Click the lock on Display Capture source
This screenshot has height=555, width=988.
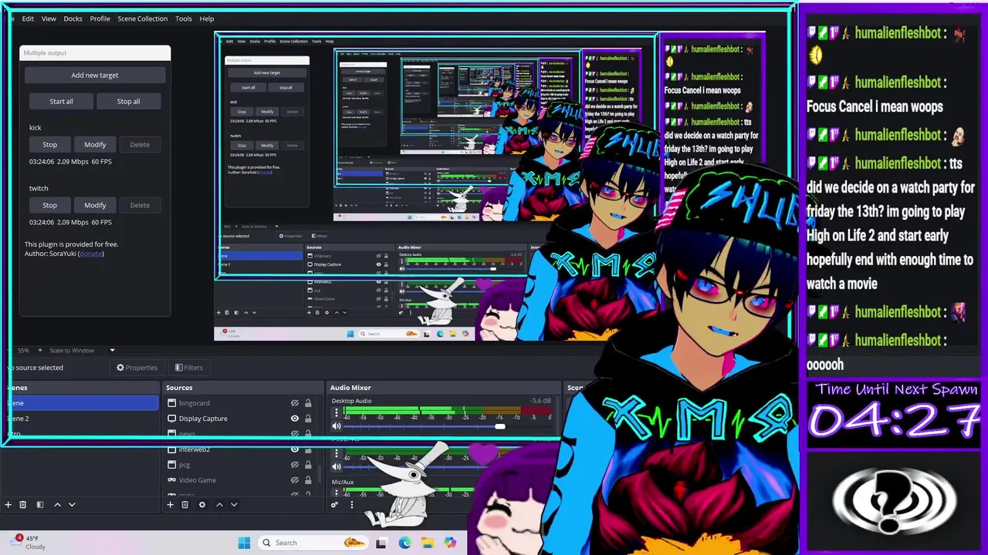[x=308, y=419]
